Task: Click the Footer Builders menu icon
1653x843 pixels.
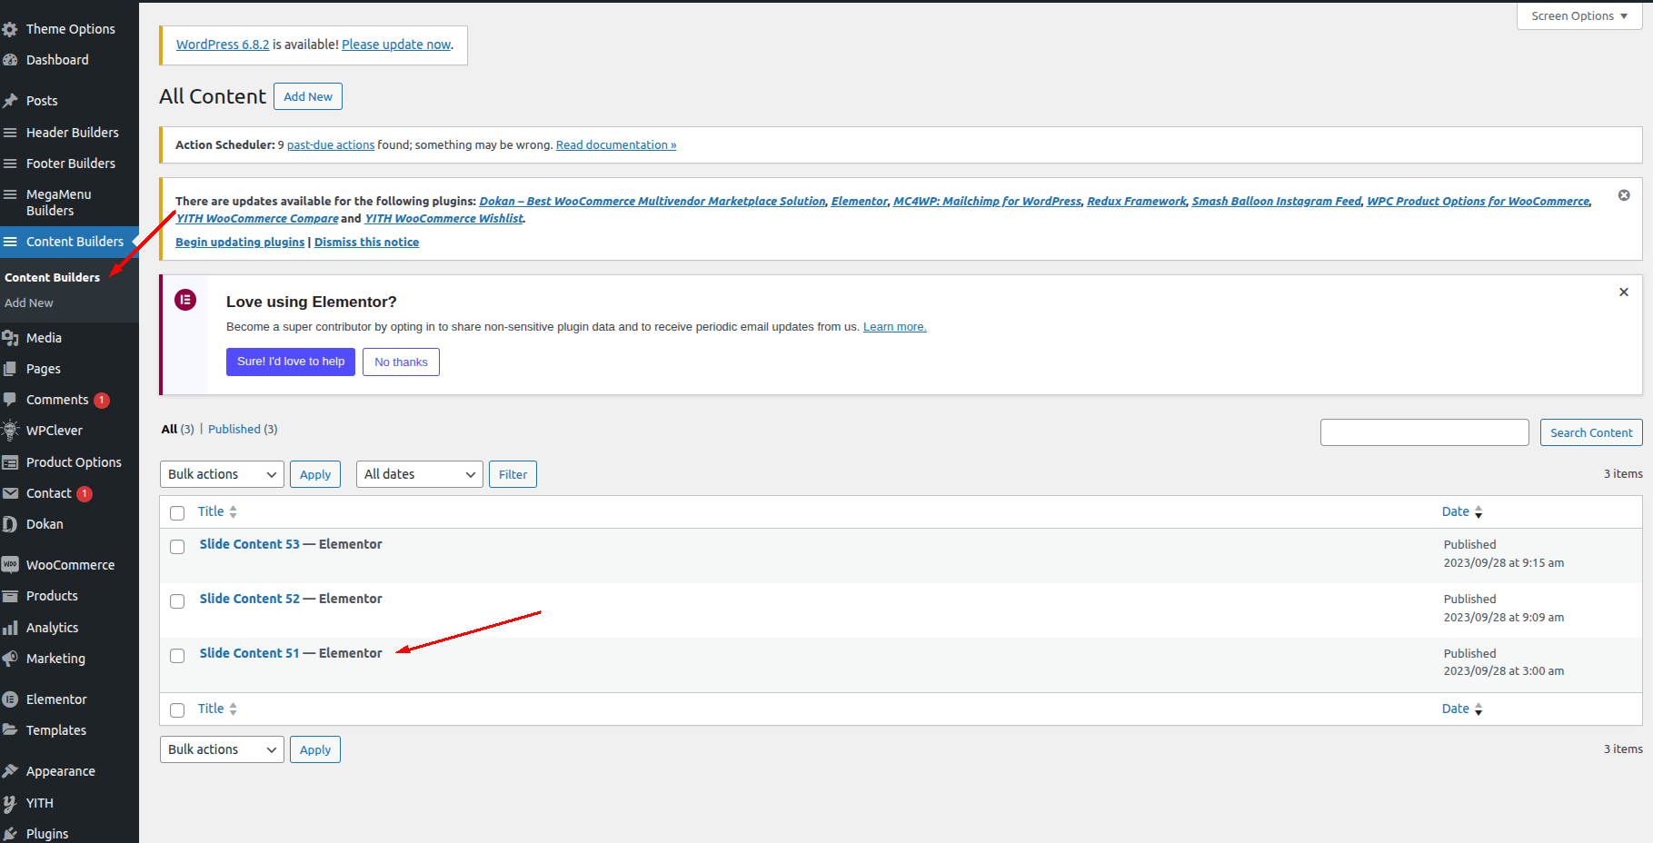Action: (x=10, y=164)
